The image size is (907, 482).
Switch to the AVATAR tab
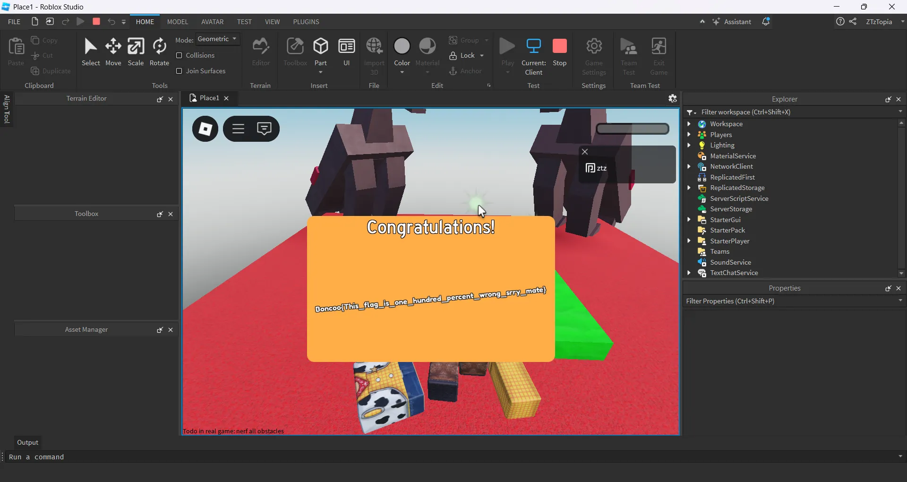(x=213, y=22)
